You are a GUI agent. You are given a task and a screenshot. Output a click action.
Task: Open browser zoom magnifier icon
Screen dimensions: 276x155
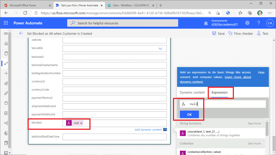[x=210, y=13]
